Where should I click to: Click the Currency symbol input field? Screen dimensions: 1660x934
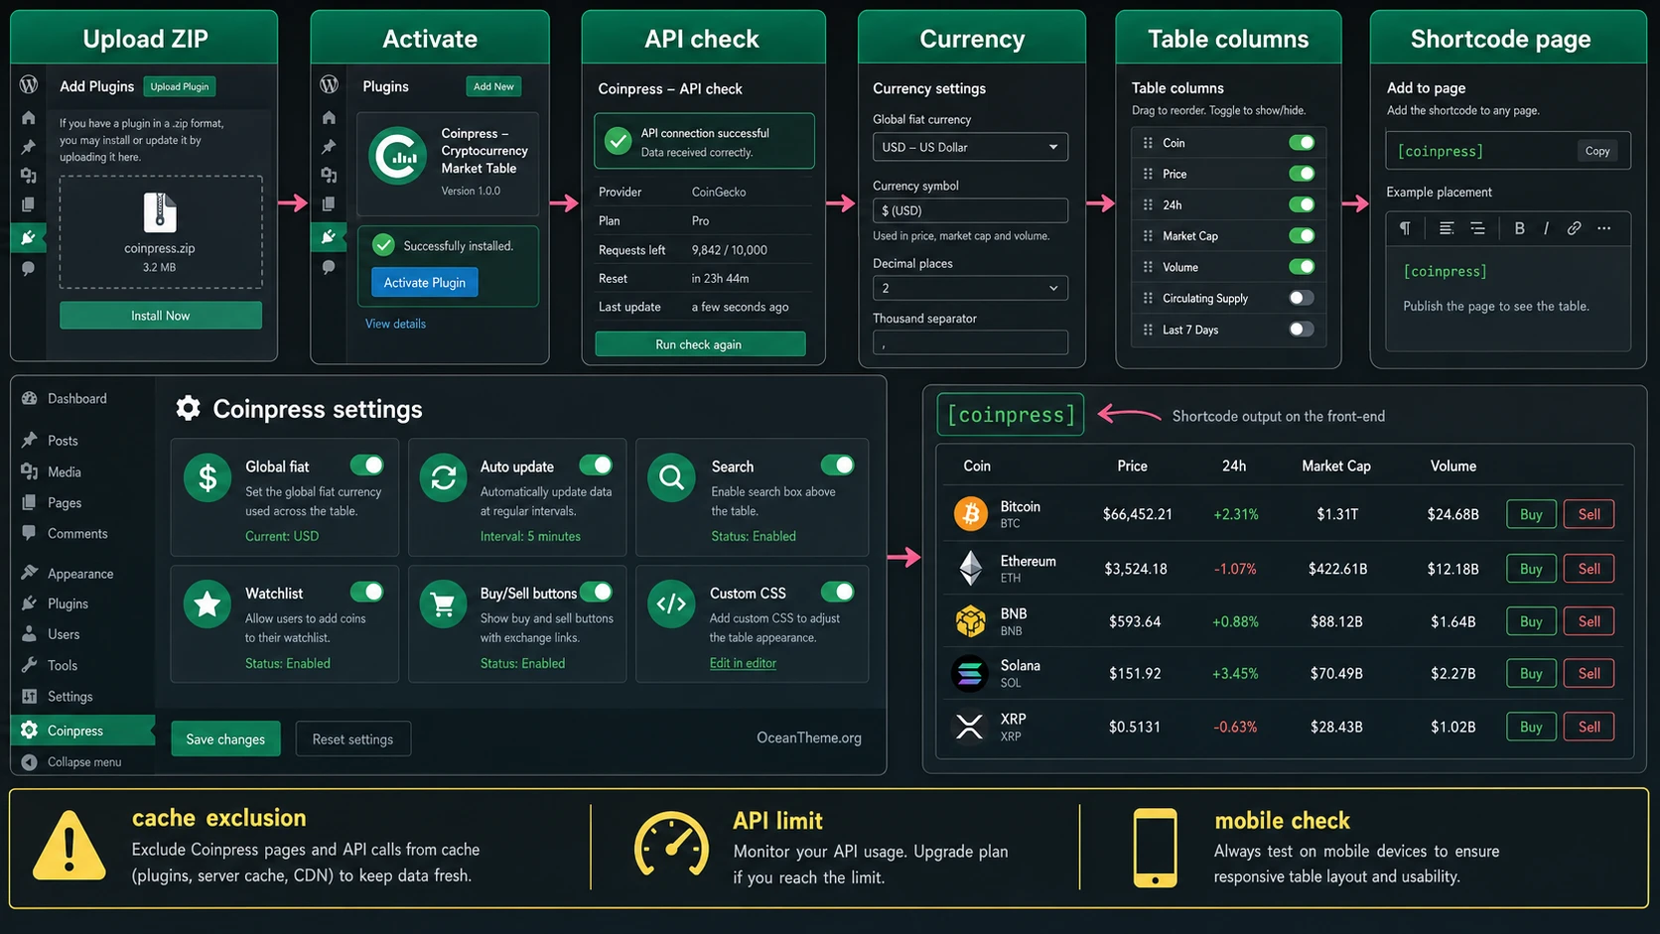970,210
